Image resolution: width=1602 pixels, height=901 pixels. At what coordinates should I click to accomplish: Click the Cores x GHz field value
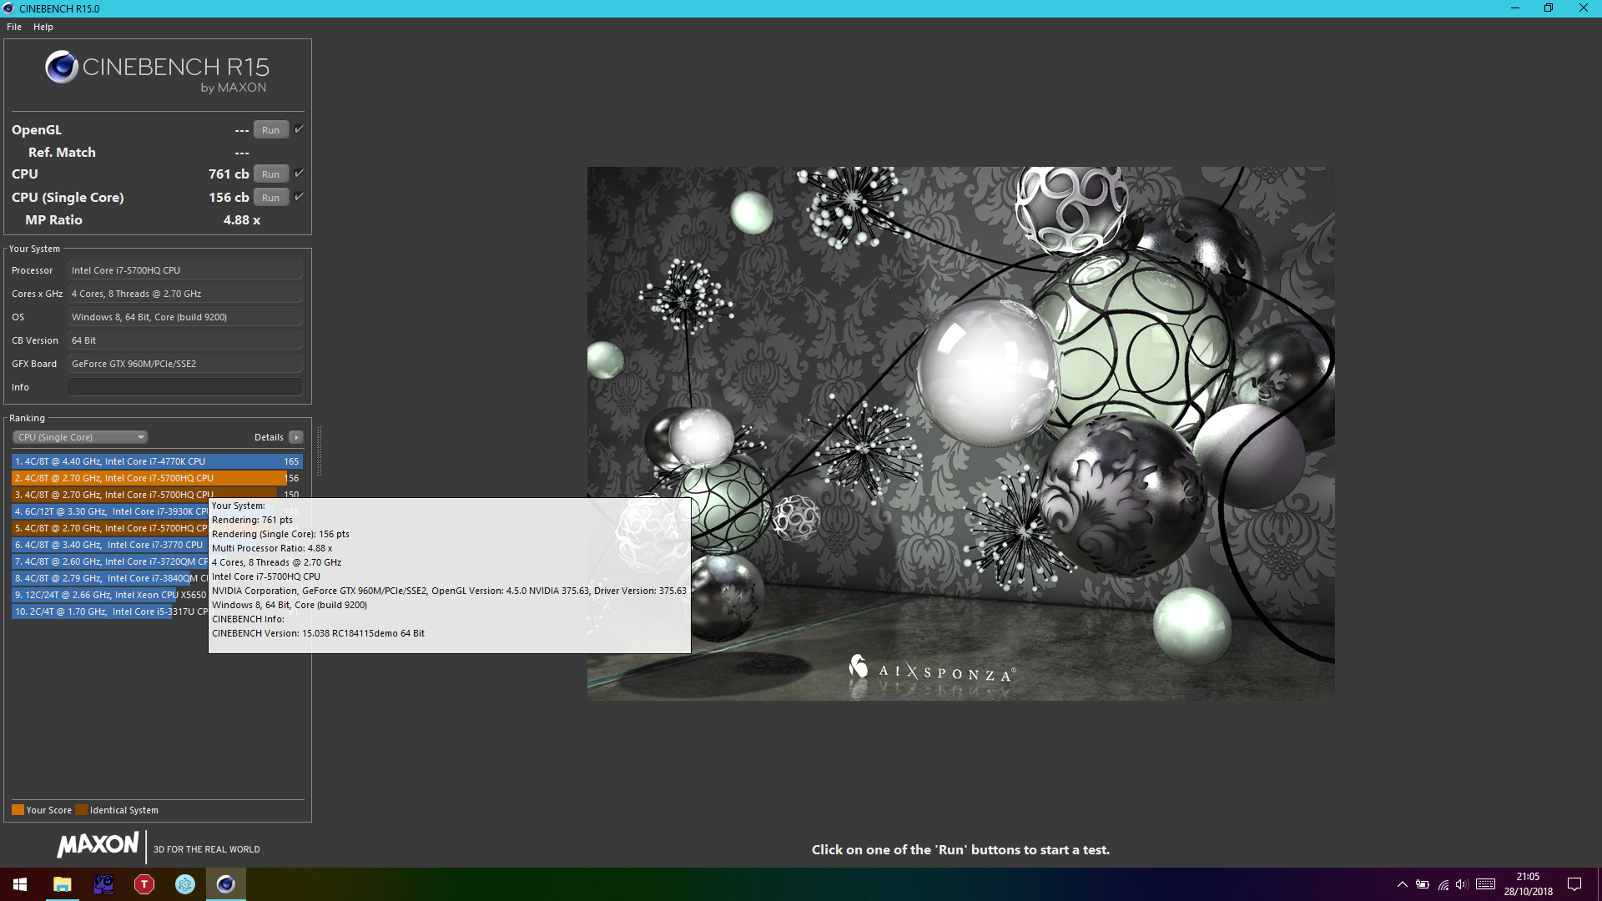click(x=185, y=294)
